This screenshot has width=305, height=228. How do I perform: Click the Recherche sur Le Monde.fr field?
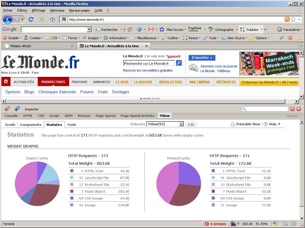coord(149,63)
